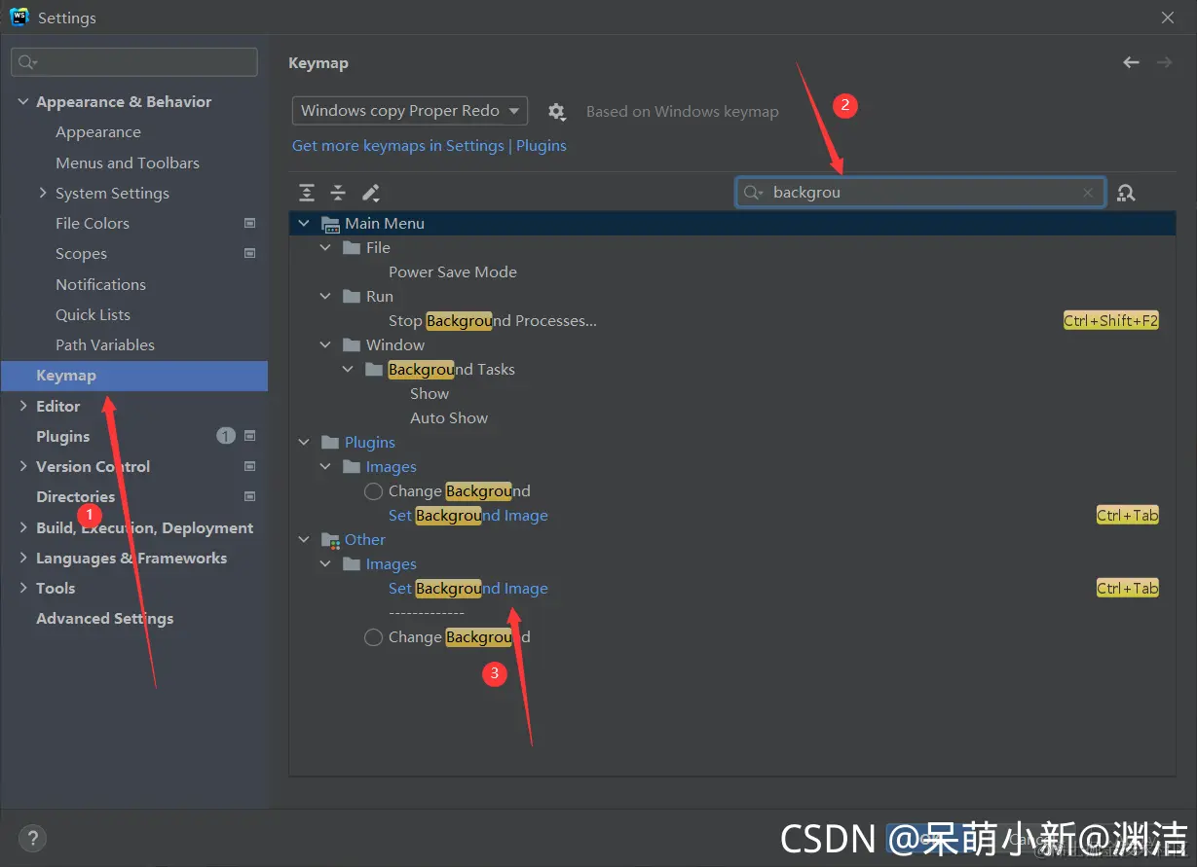Click the search magnifier in the settings search box
The image size is (1197, 867).
27,62
